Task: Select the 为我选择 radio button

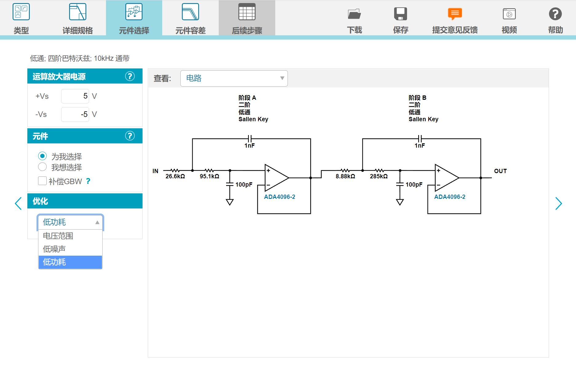Action: pos(42,156)
